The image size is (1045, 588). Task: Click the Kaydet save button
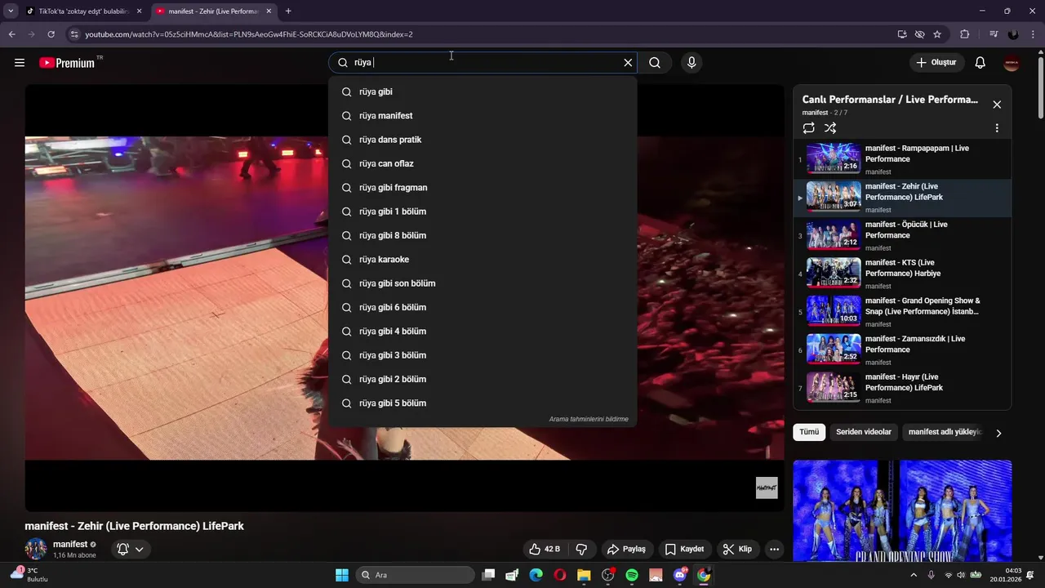tap(684, 549)
